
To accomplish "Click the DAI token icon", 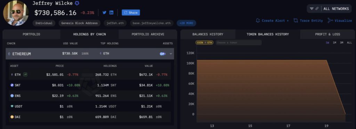I will [12, 117].
